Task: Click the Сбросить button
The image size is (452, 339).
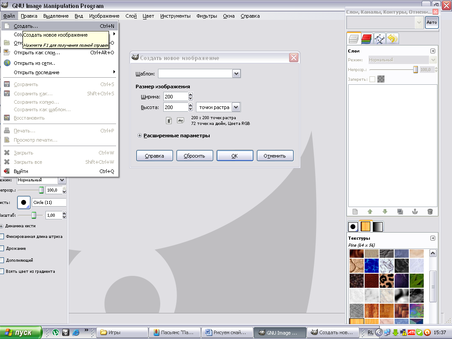Action: pos(195,156)
